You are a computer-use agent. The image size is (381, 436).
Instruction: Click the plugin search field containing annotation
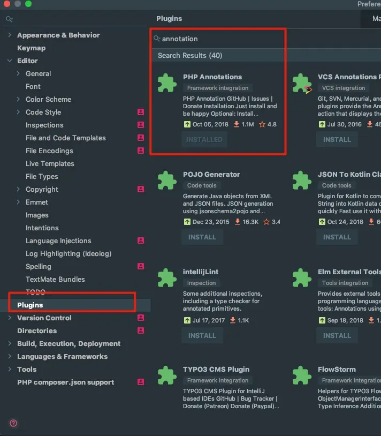click(x=219, y=39)
